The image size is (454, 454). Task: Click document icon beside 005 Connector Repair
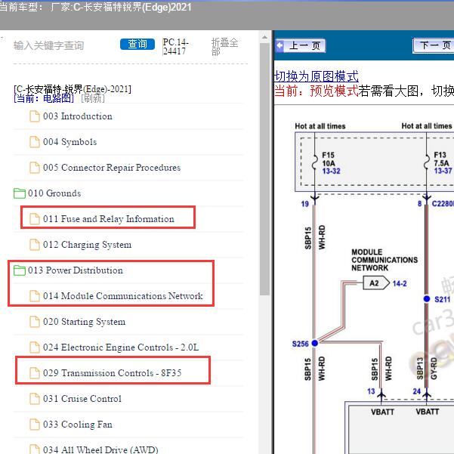pos(35,168)
